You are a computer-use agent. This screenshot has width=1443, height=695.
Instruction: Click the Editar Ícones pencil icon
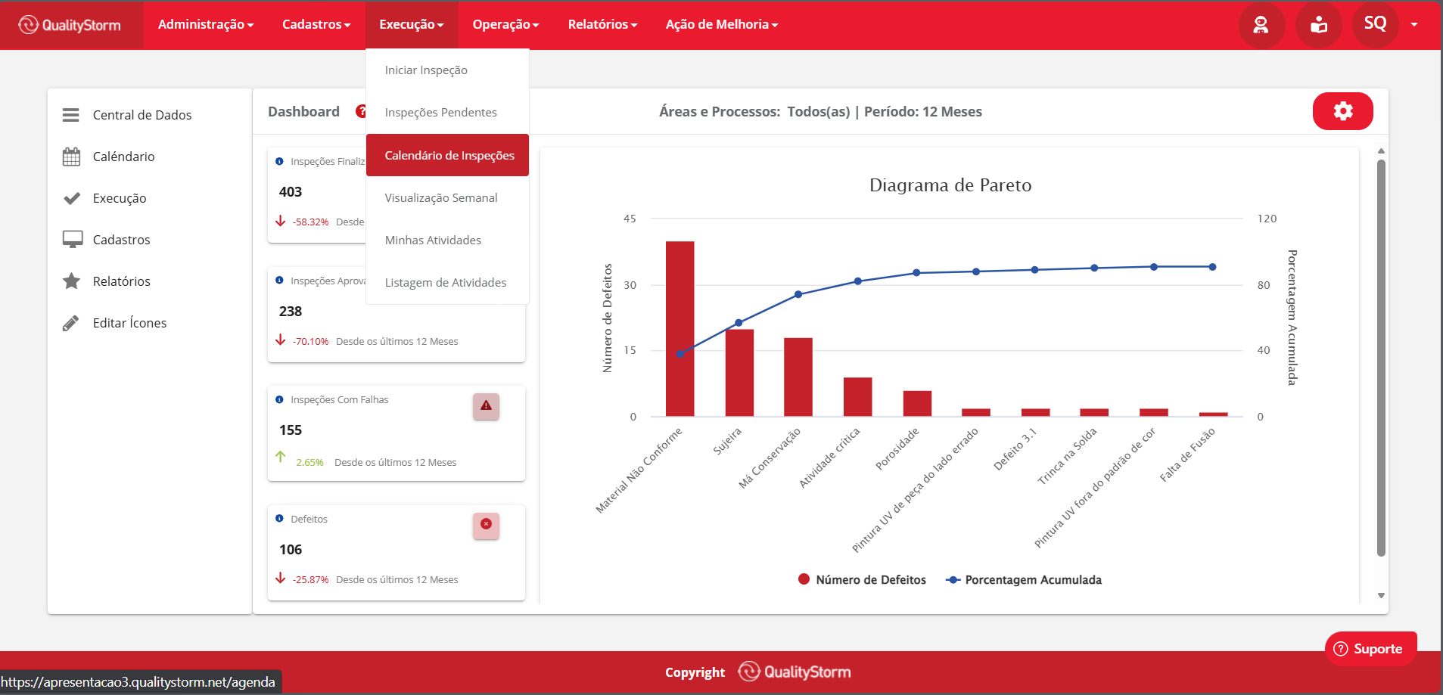point(70,323)
